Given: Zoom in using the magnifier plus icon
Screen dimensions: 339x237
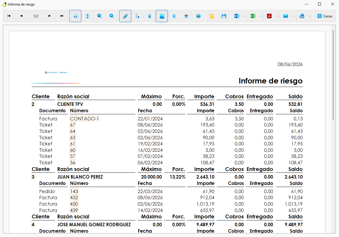Looking at the screenshot, I should pyautogui.click(x=112, y=16).
